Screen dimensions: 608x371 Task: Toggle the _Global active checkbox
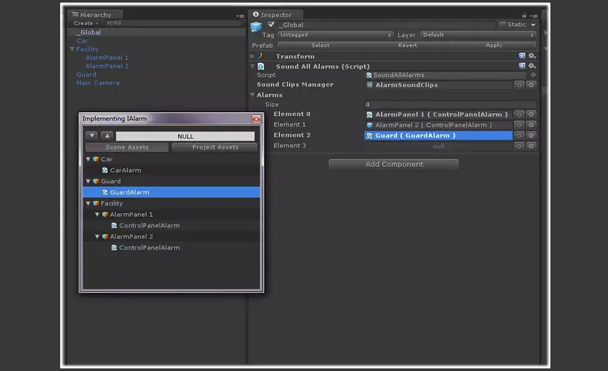click(x=271, y=24)
